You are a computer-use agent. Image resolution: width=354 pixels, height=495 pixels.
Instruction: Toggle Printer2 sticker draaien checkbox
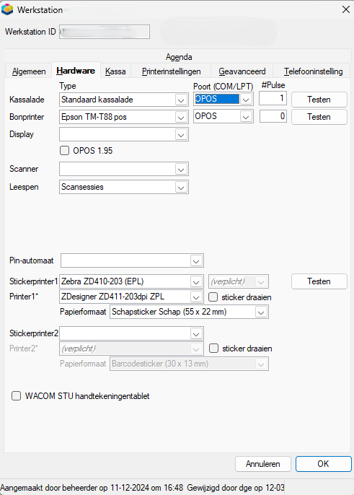214,349
